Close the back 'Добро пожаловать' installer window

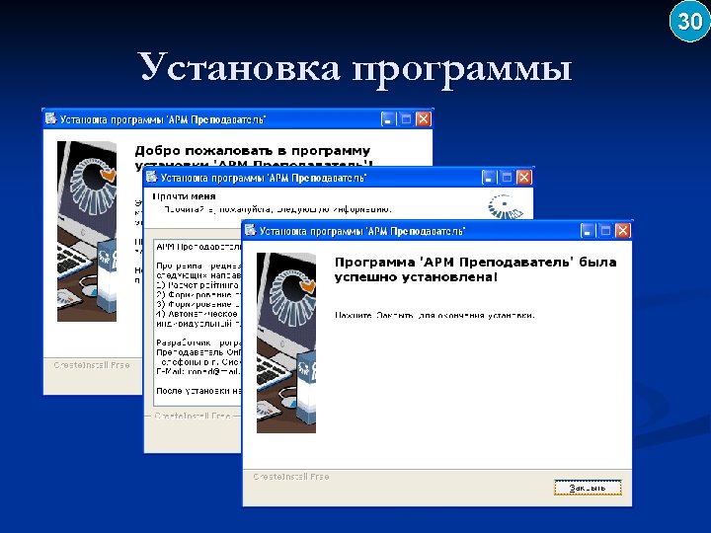tap(424, 119)
